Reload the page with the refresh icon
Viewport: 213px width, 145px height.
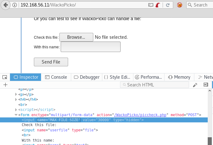coord(168,5)
